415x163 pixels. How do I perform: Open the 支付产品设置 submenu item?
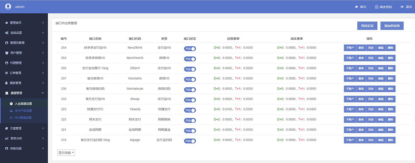23,111
